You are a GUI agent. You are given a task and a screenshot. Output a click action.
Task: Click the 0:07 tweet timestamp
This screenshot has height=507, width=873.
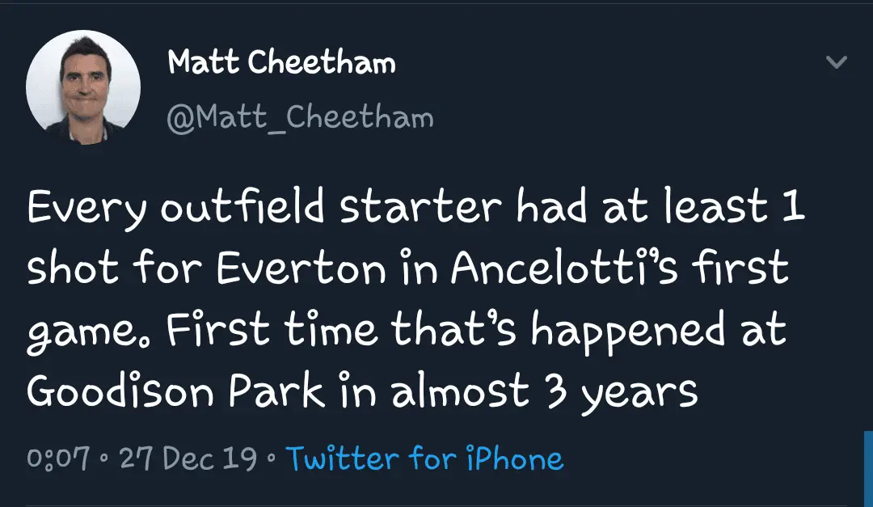[57, 459]
